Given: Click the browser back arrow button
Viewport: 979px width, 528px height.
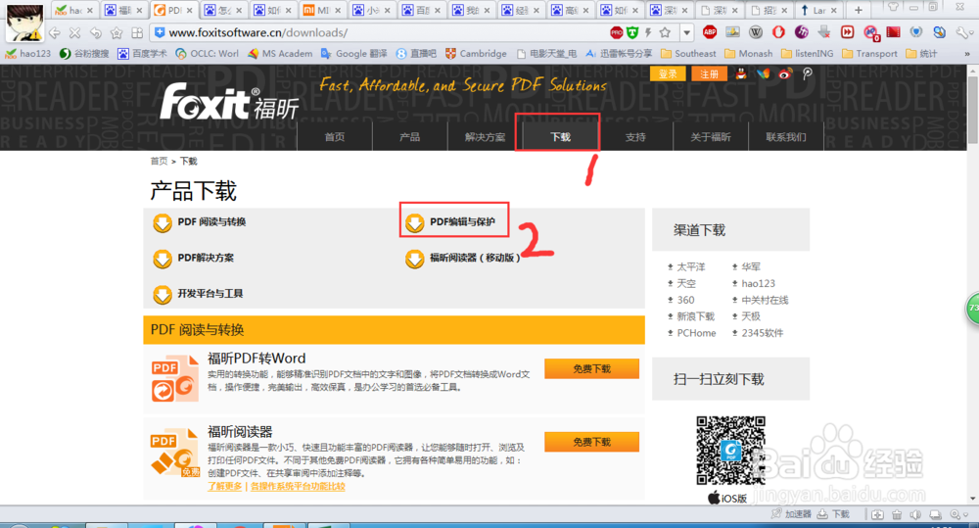Looking at the screenshot, I should 54,33.
